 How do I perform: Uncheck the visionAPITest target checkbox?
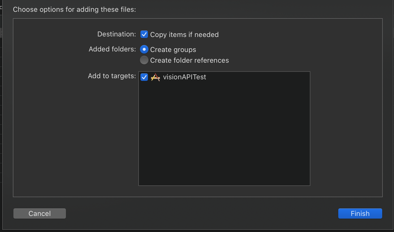[x=144, y=77]
